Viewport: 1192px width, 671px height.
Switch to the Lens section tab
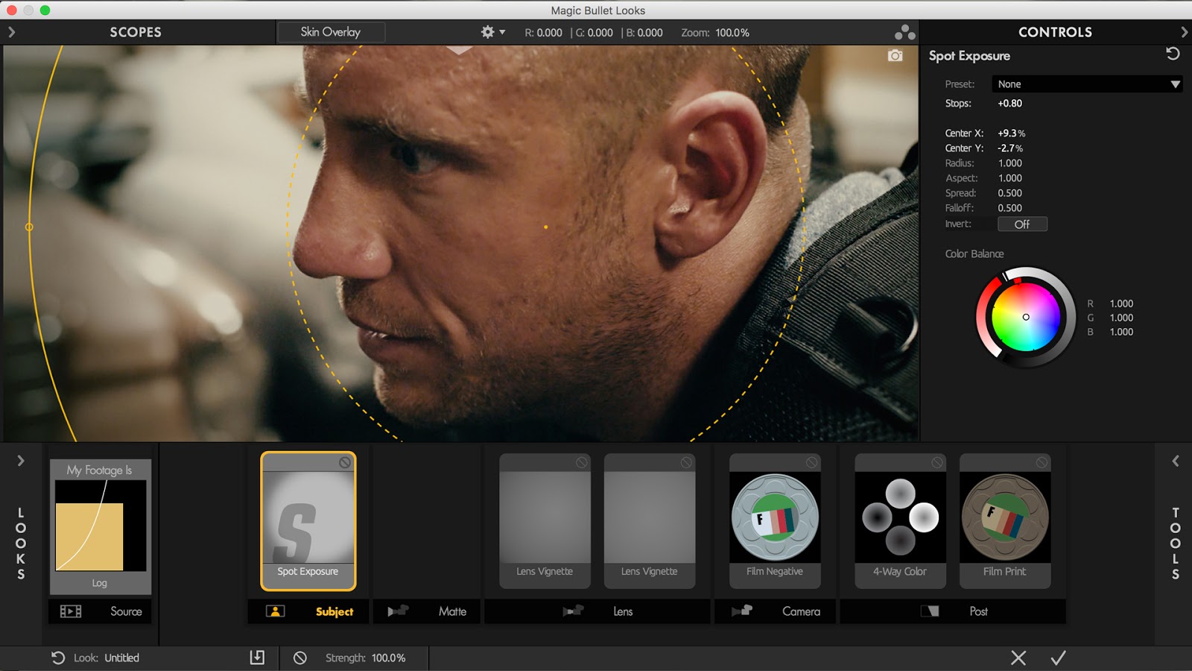597,611
